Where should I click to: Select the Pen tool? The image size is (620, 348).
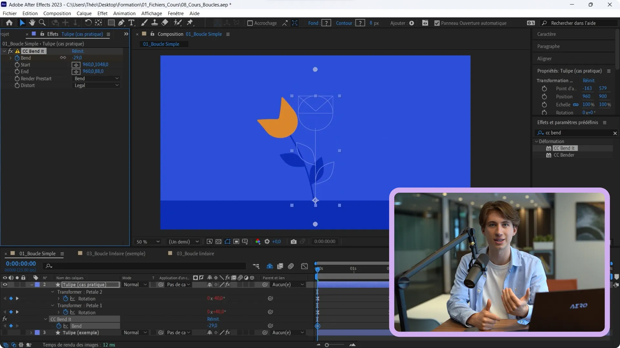tap(121, 23)
